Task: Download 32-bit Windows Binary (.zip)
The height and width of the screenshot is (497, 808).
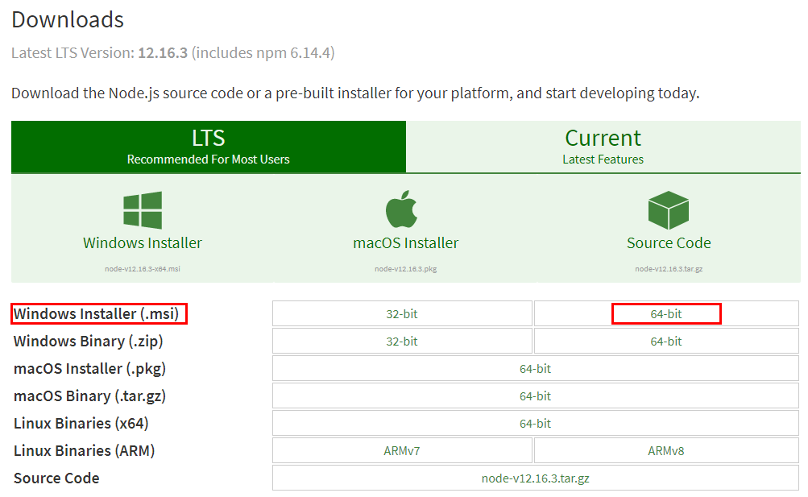Action: click(x=402, y=341)
